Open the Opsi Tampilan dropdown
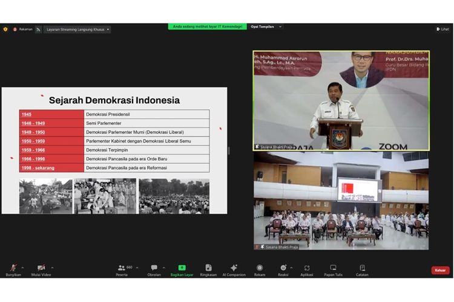This screenshot has width=454, height=302. point(266,27)
